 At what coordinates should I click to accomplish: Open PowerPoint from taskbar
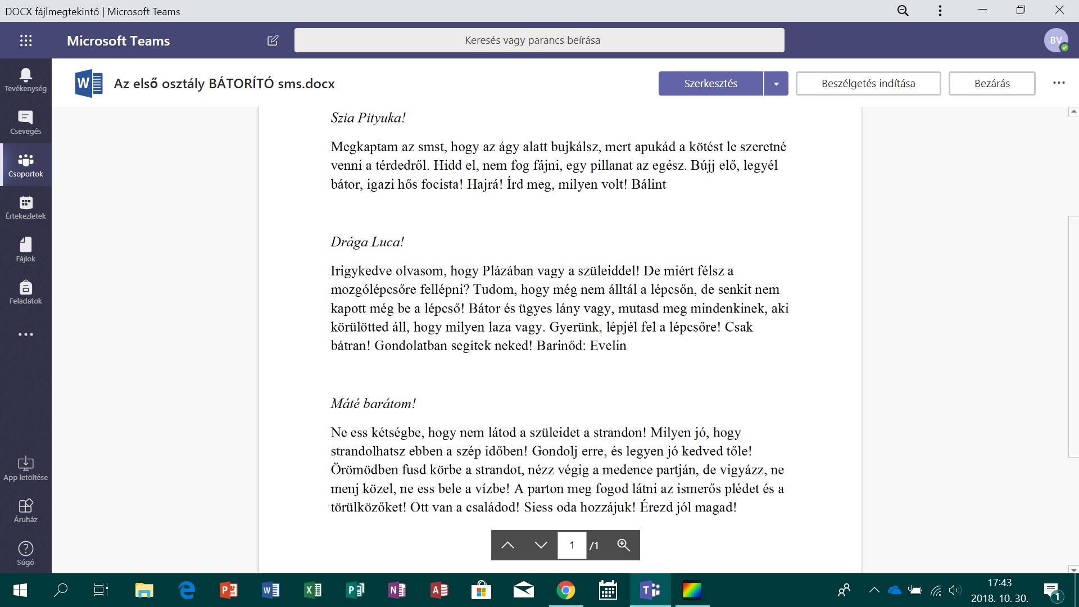click(x=229, y=590)
